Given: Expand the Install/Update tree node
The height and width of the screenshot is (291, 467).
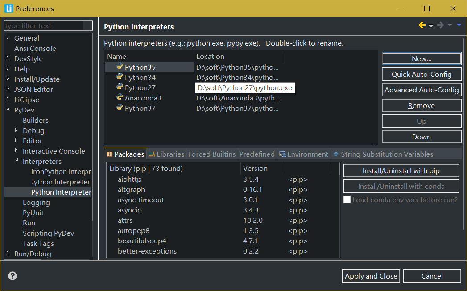Looking at the screenshot, I should (x=8, y=79).
